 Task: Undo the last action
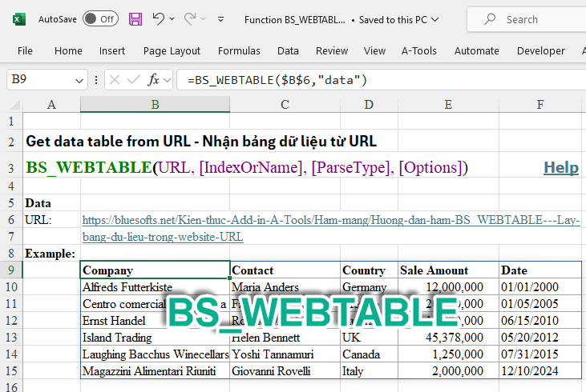(158, 18)
